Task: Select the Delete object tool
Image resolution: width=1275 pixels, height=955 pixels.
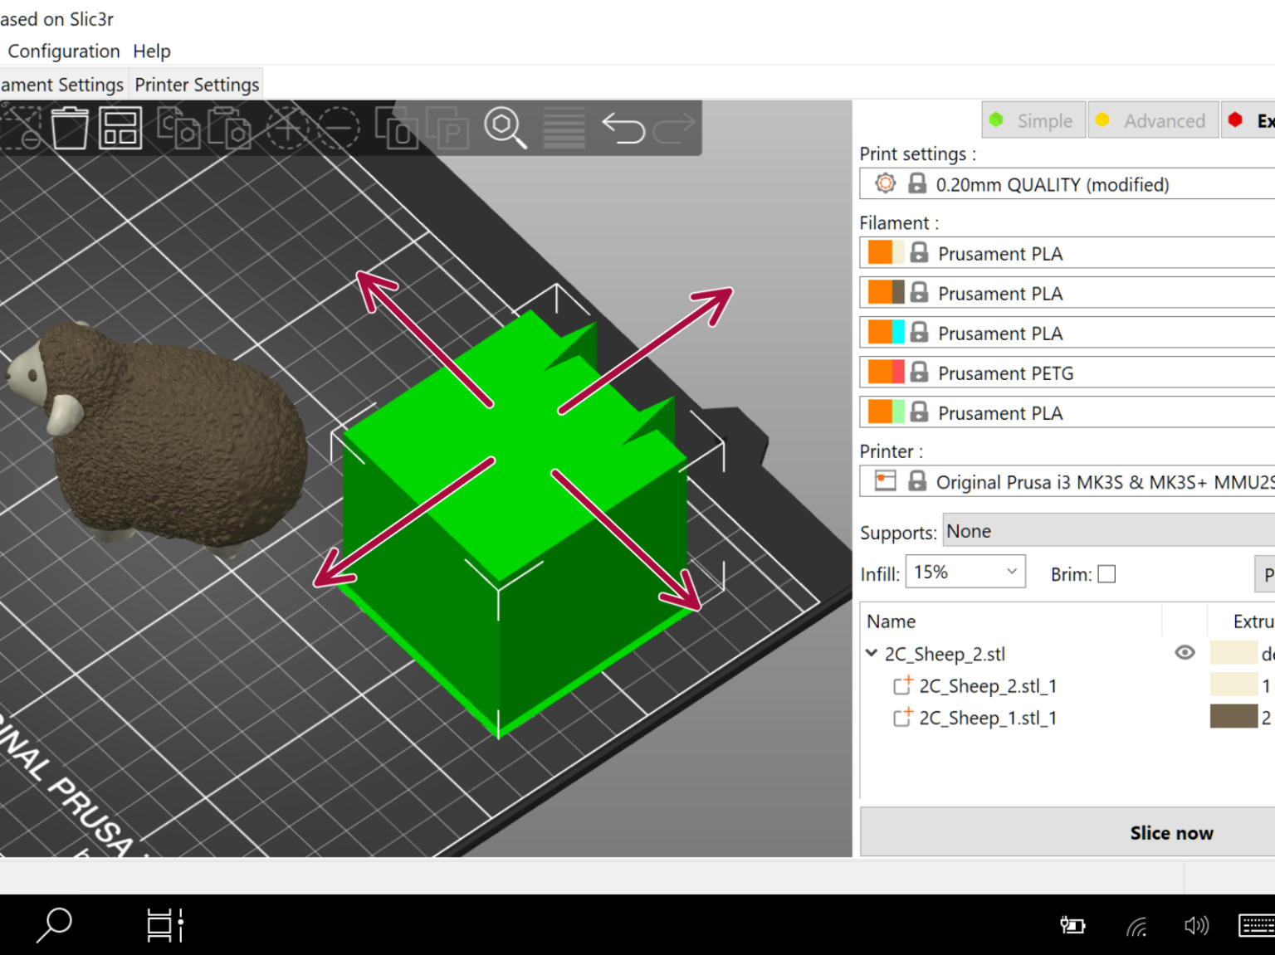Action: pos(71,129)
